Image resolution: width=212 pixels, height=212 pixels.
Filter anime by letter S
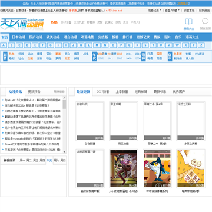click(x=145, y=45)
